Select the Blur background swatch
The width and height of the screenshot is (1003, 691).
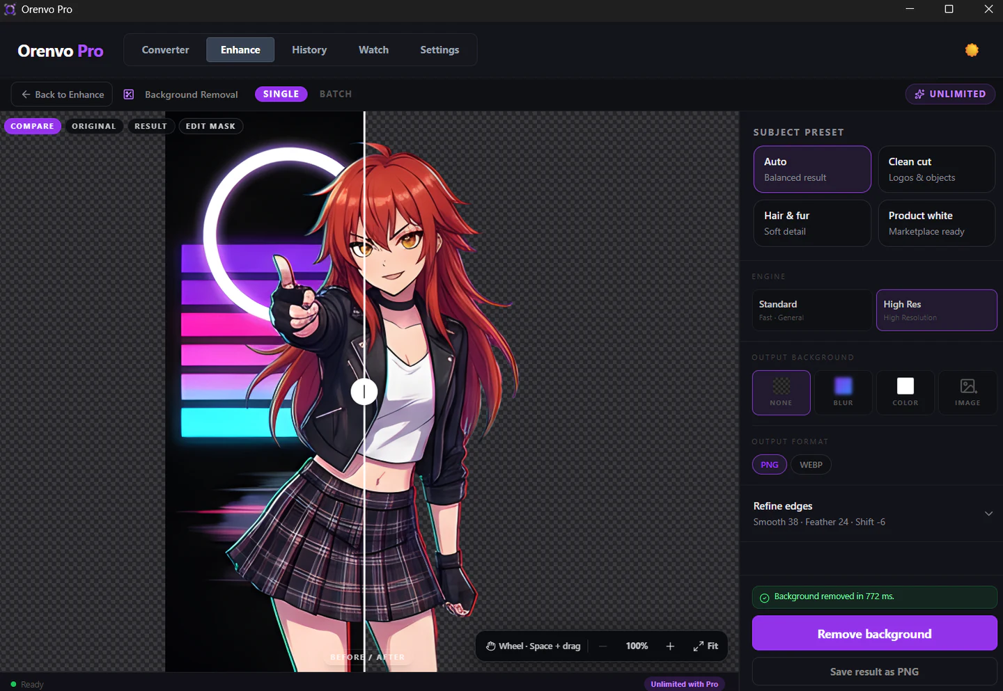click(x=843, y=386)
